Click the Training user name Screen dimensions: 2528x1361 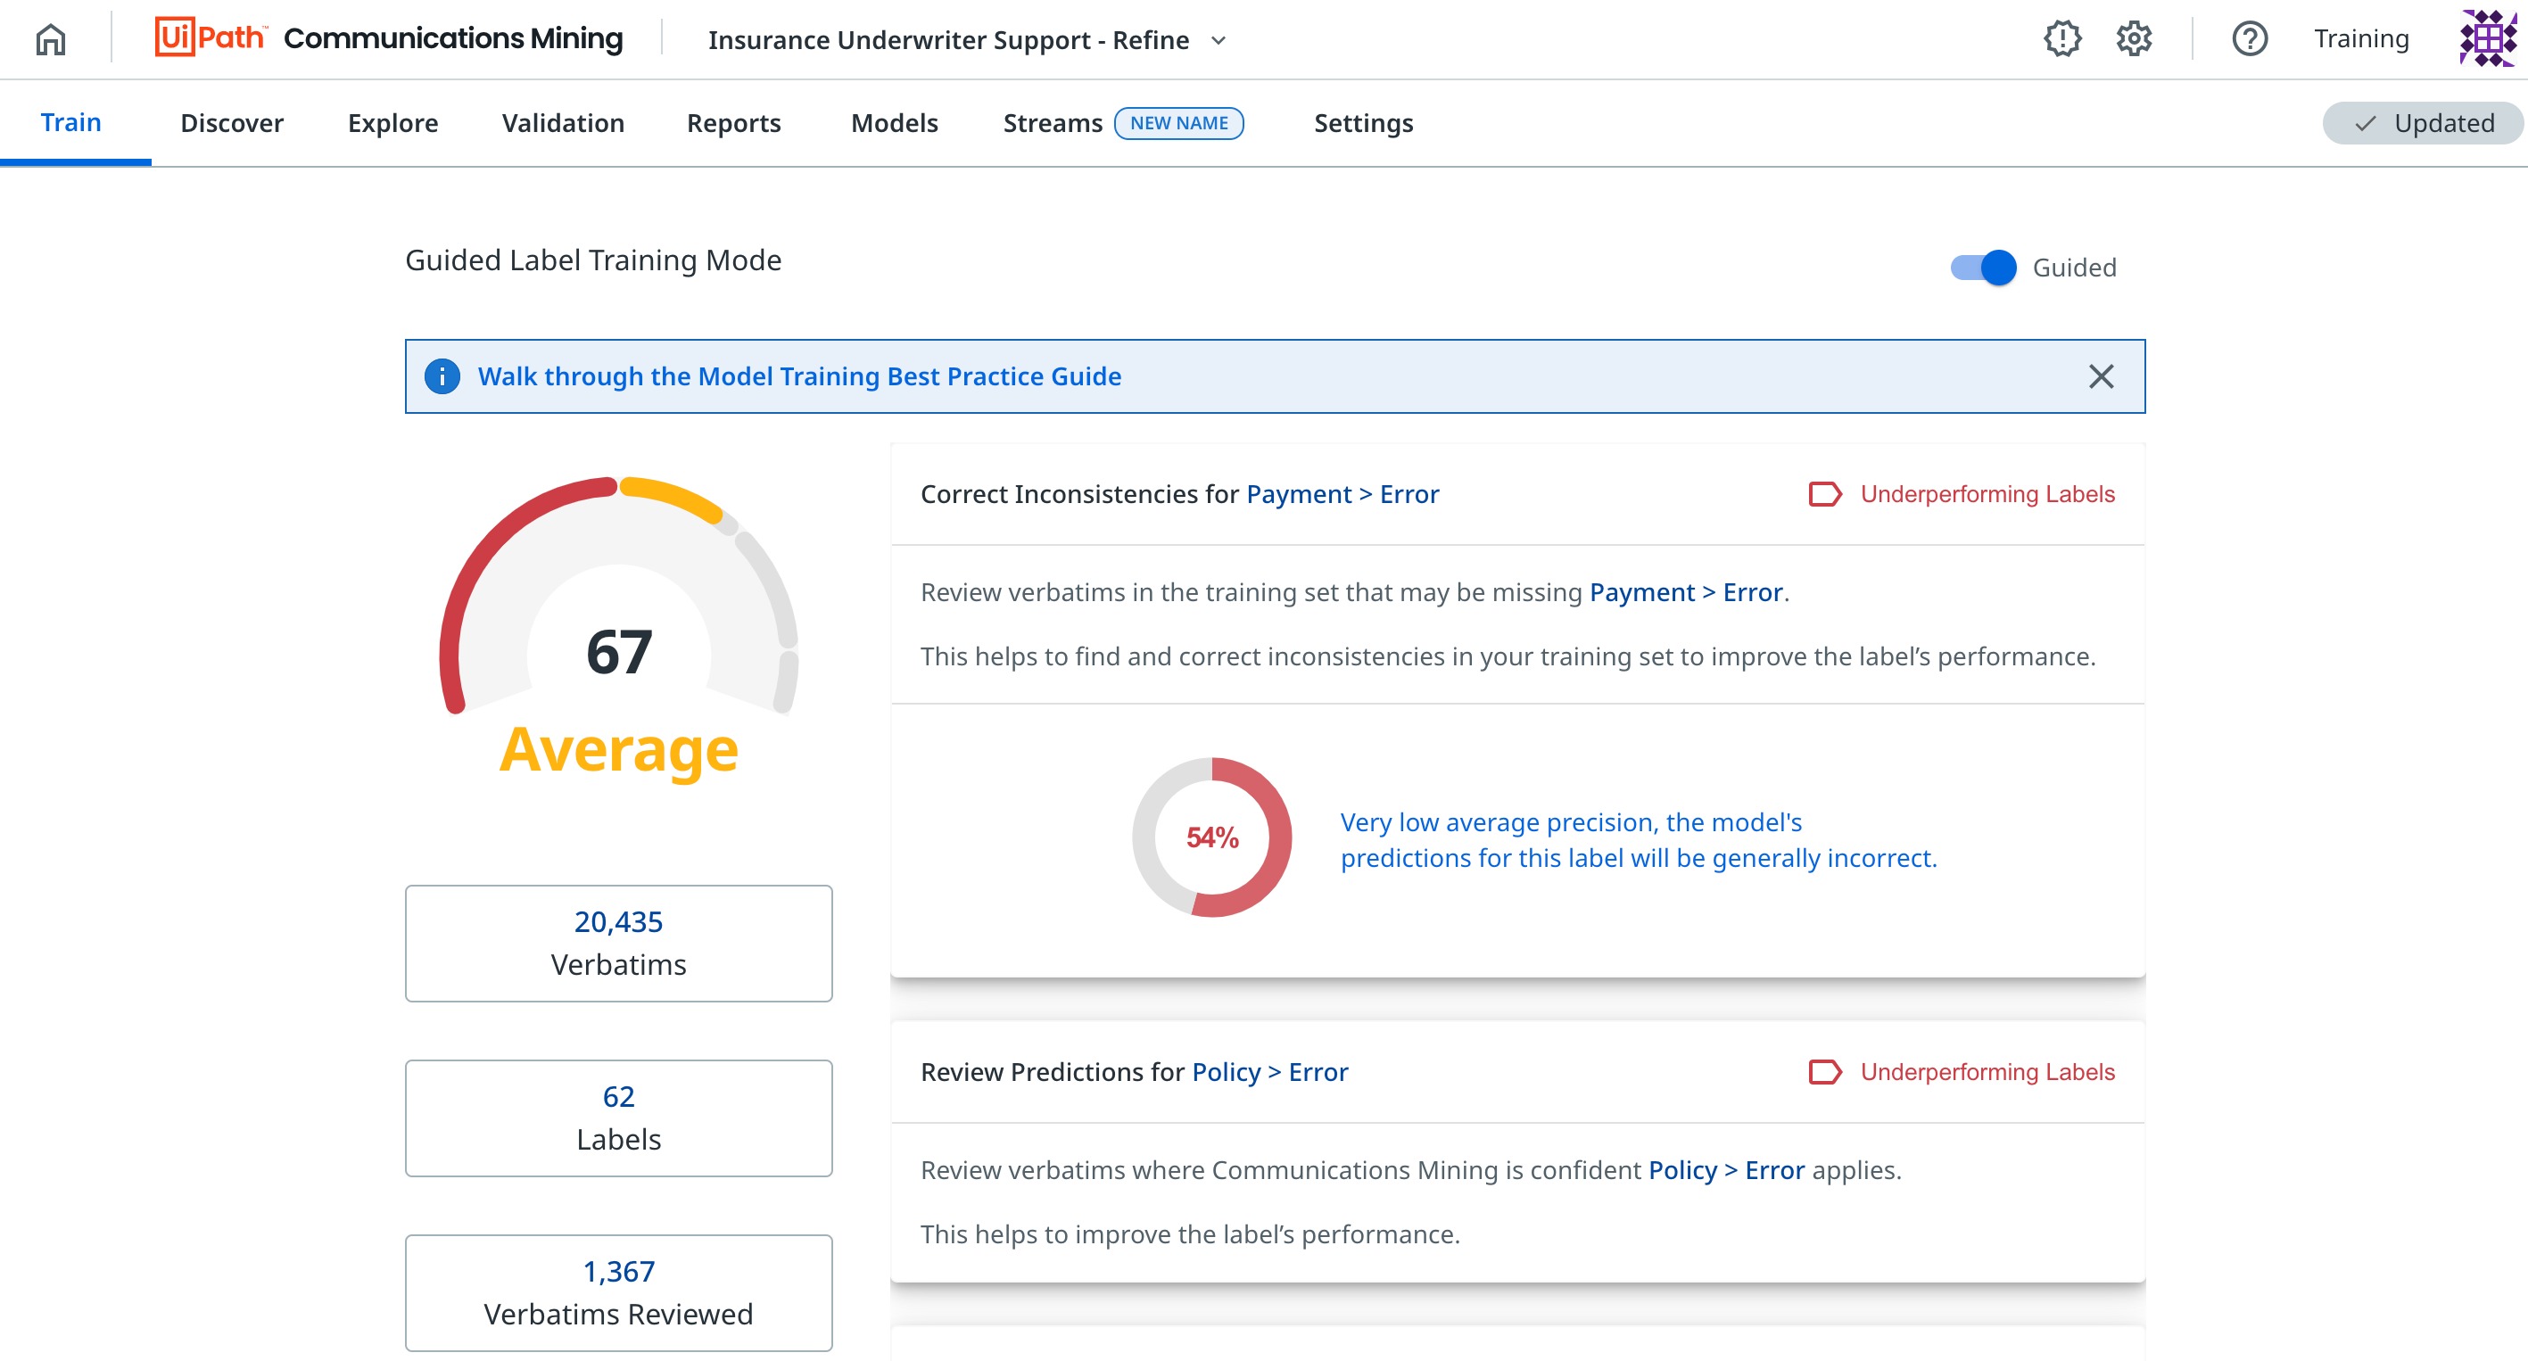tap(2360, 39)
